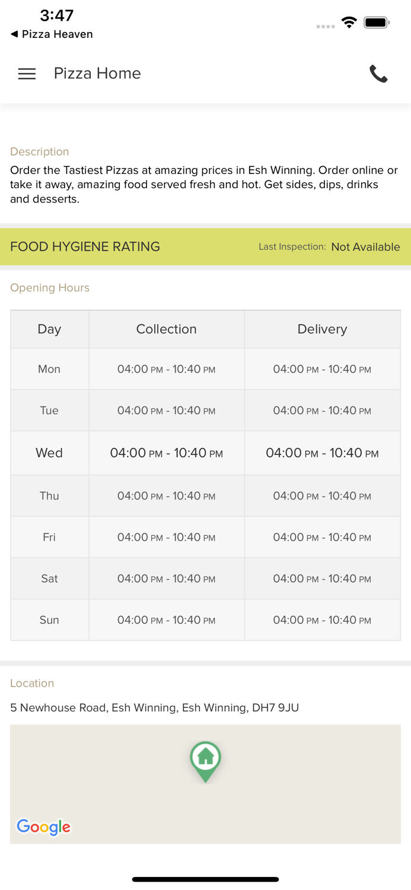Screen dimensions: 411x890
Task: Tap the home indicator bar
Action: pos(205,879)
